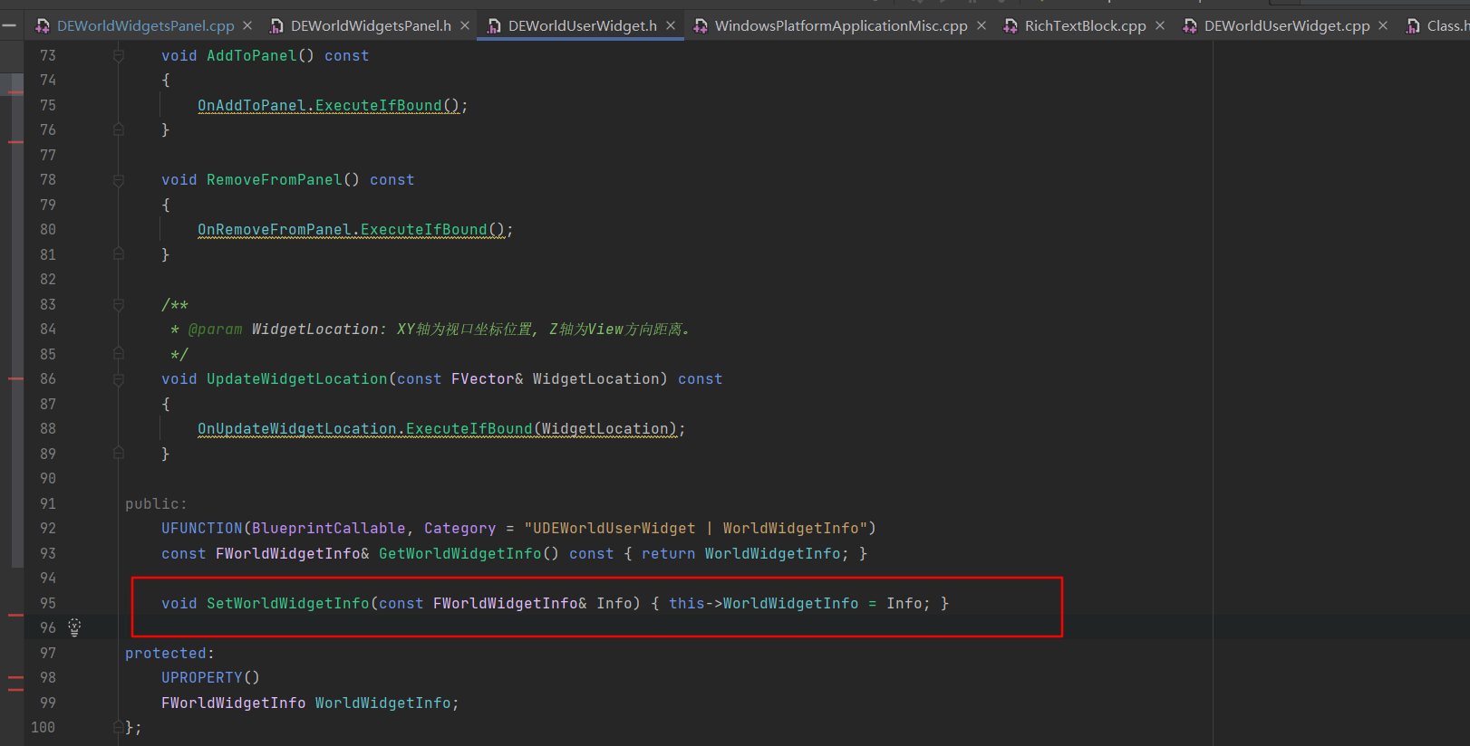Click the @param tag in the comment

pos(215,330)
